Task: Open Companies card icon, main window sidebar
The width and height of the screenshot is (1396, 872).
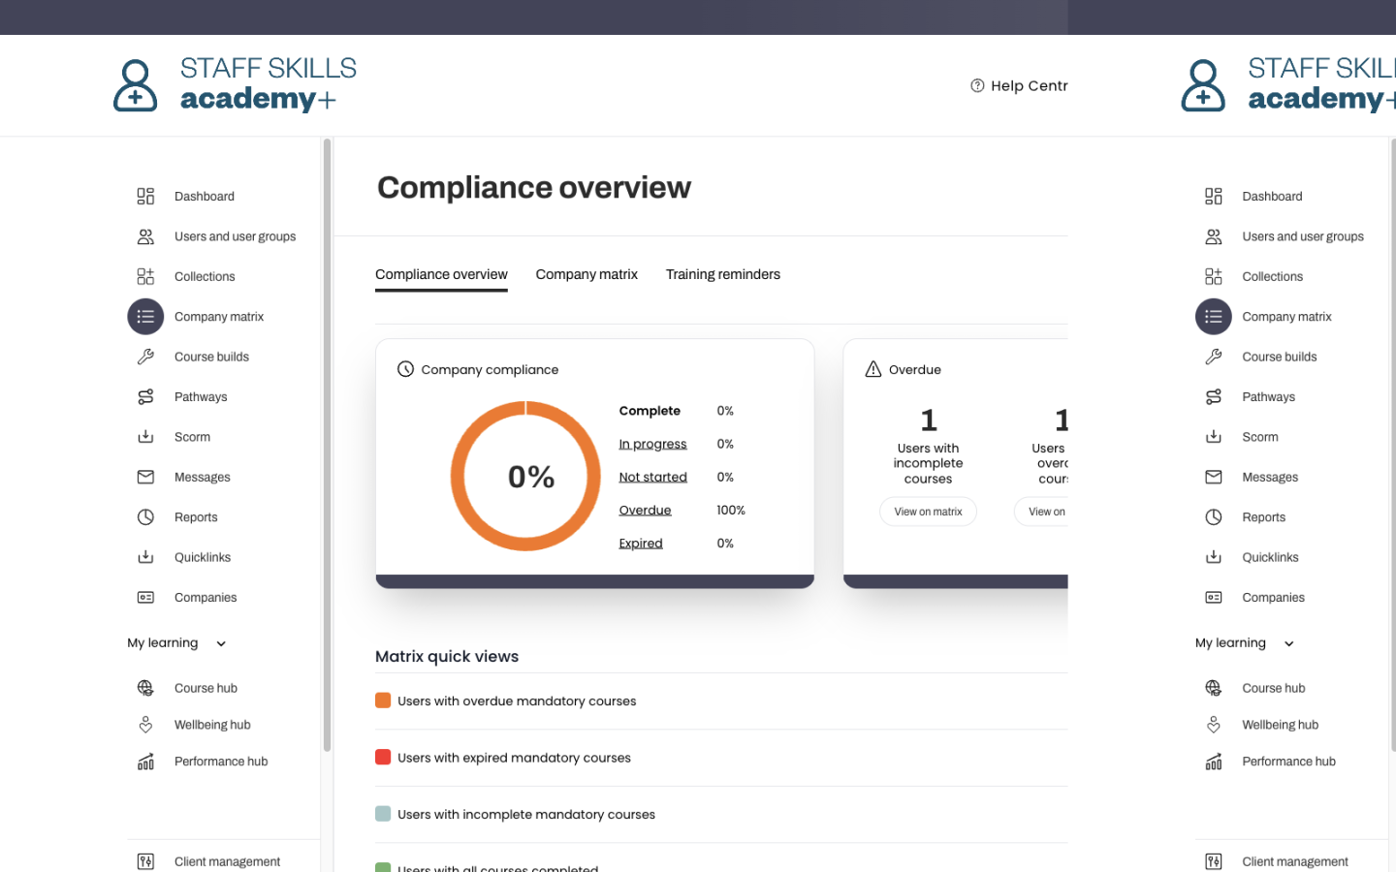Action: coord(145,598)
